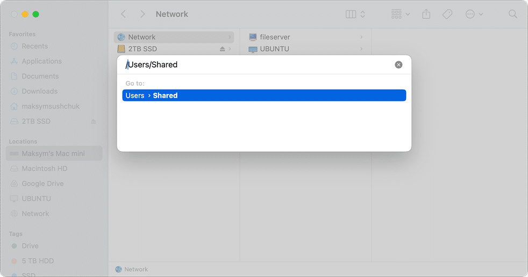Go forward with the right arrow button
Image resolution: width=528 pixels, height=277 pixels.
[x=142, y=14]
